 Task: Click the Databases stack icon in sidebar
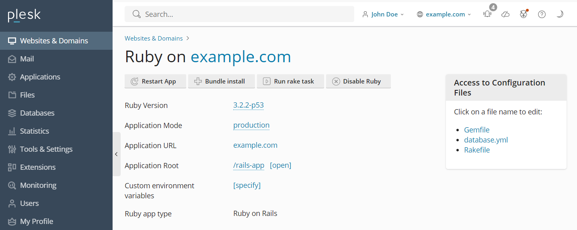pos(12,113)
